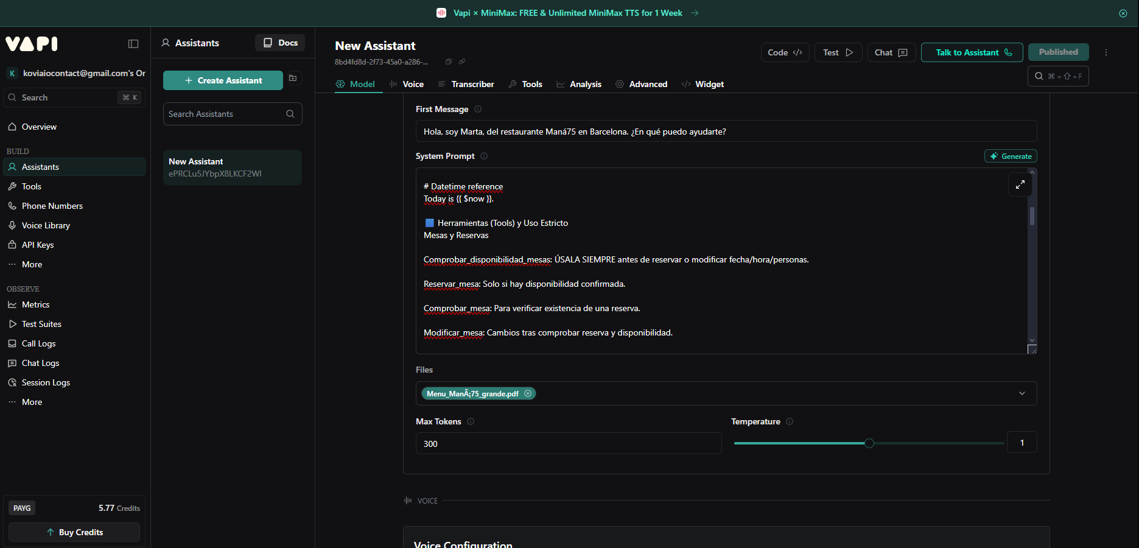Click the new folder icon beside Create Assistant

(x=293, y=79)
